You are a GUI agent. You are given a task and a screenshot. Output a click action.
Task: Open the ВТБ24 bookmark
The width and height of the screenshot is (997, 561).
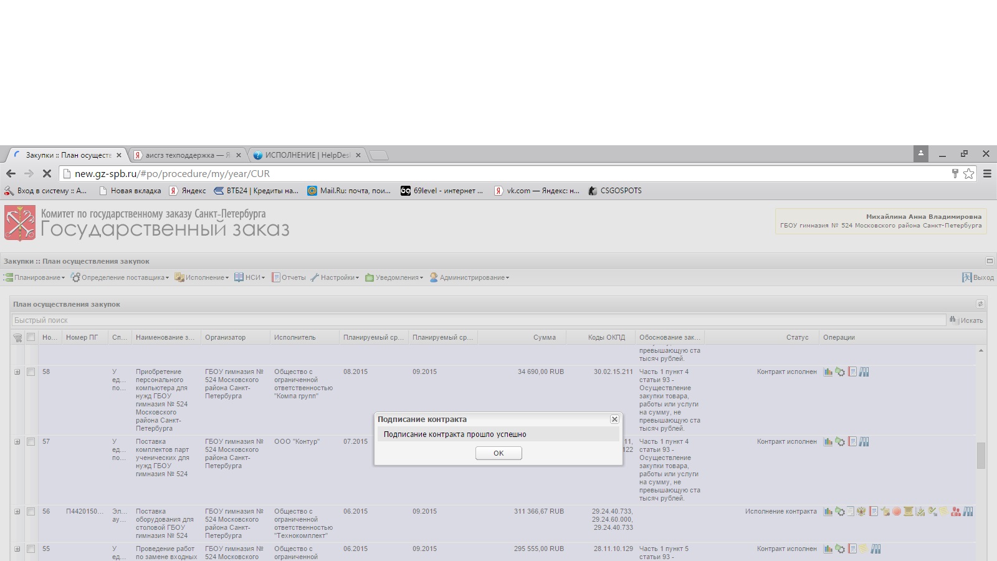pyautogui.click(x=256, y=191)
